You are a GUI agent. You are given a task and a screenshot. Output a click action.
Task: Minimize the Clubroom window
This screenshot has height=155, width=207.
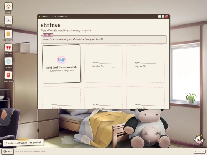coord(159,16)
